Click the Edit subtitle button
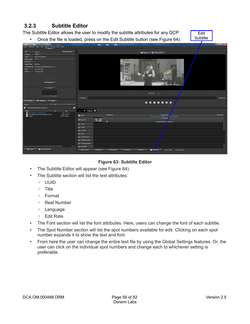Viewport: 250px width, 324px height. (155, 150)
